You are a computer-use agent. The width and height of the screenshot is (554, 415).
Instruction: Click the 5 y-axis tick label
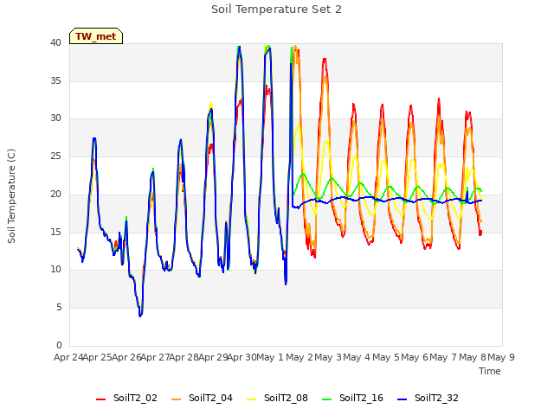[59, 308]
